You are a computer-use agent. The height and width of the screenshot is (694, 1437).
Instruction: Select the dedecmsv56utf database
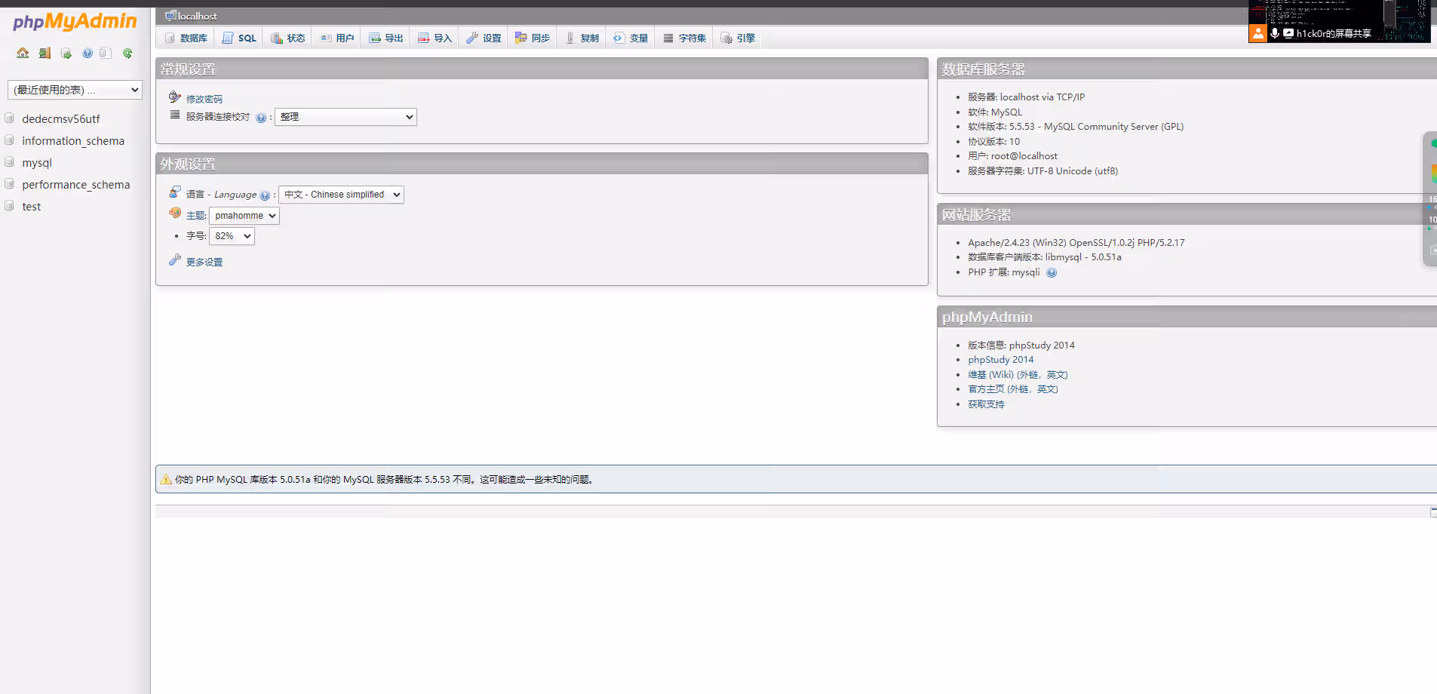click(60, 119)
